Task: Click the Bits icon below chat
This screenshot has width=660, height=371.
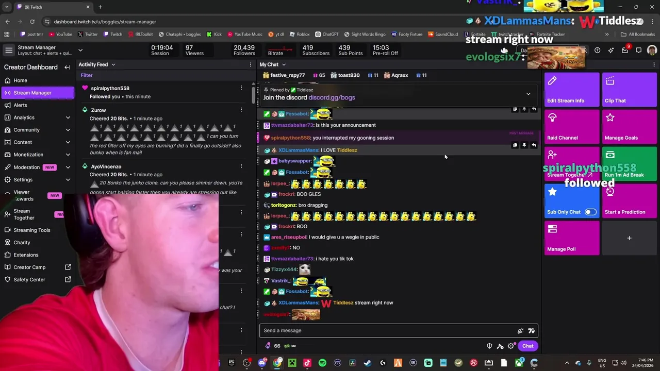Action: 268,346
